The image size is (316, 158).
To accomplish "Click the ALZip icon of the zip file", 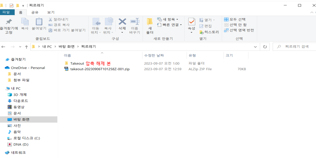I will click(x=66, y=69).
